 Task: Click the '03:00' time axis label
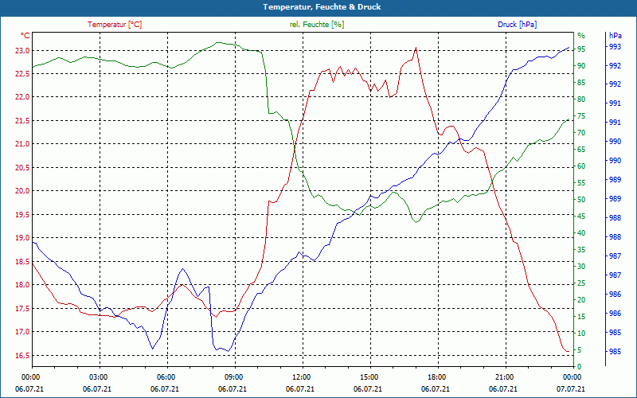pos(98,377)
